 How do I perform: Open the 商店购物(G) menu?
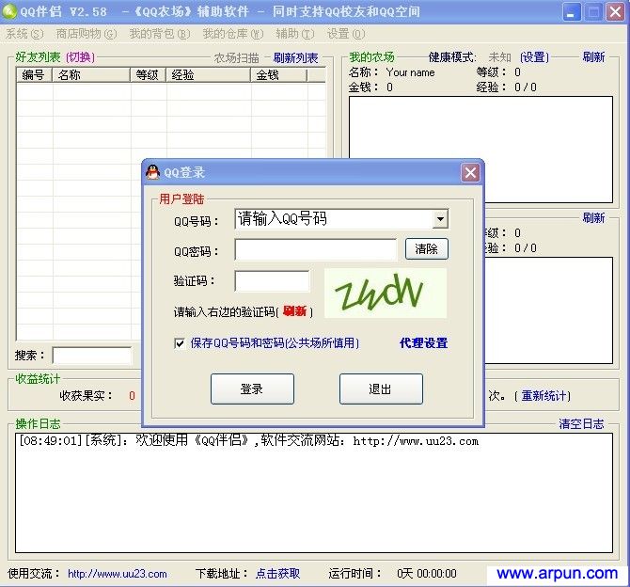pyautogui.click(x=87, y=34)
